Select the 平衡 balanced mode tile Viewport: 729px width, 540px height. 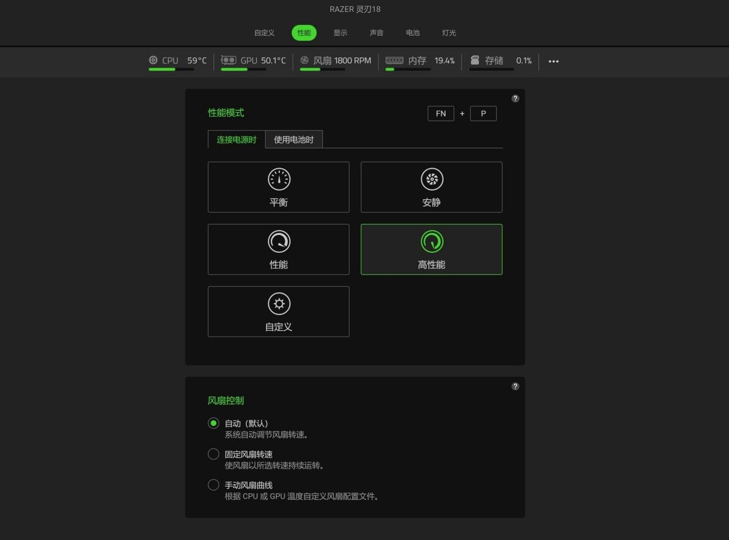[x=278, y=187]
